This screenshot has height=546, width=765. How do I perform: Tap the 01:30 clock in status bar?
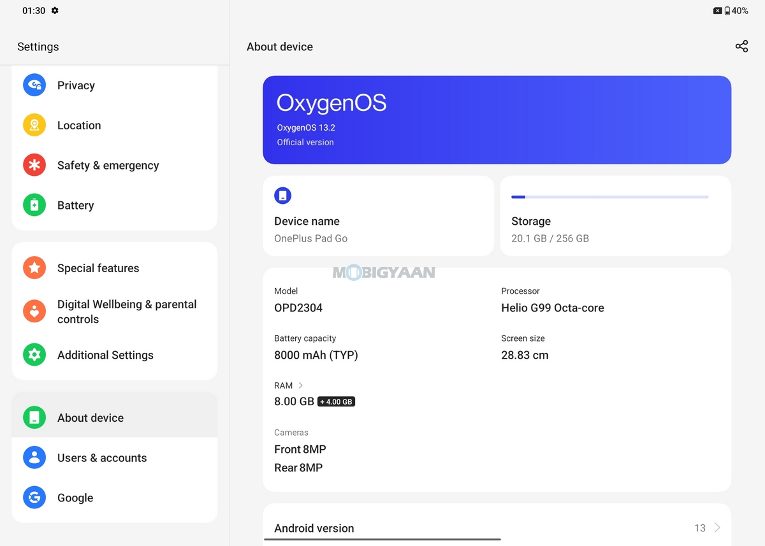(34, 11)
